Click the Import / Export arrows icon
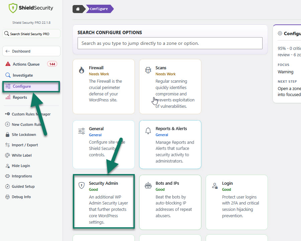The image size is (301, 241). 7,145
